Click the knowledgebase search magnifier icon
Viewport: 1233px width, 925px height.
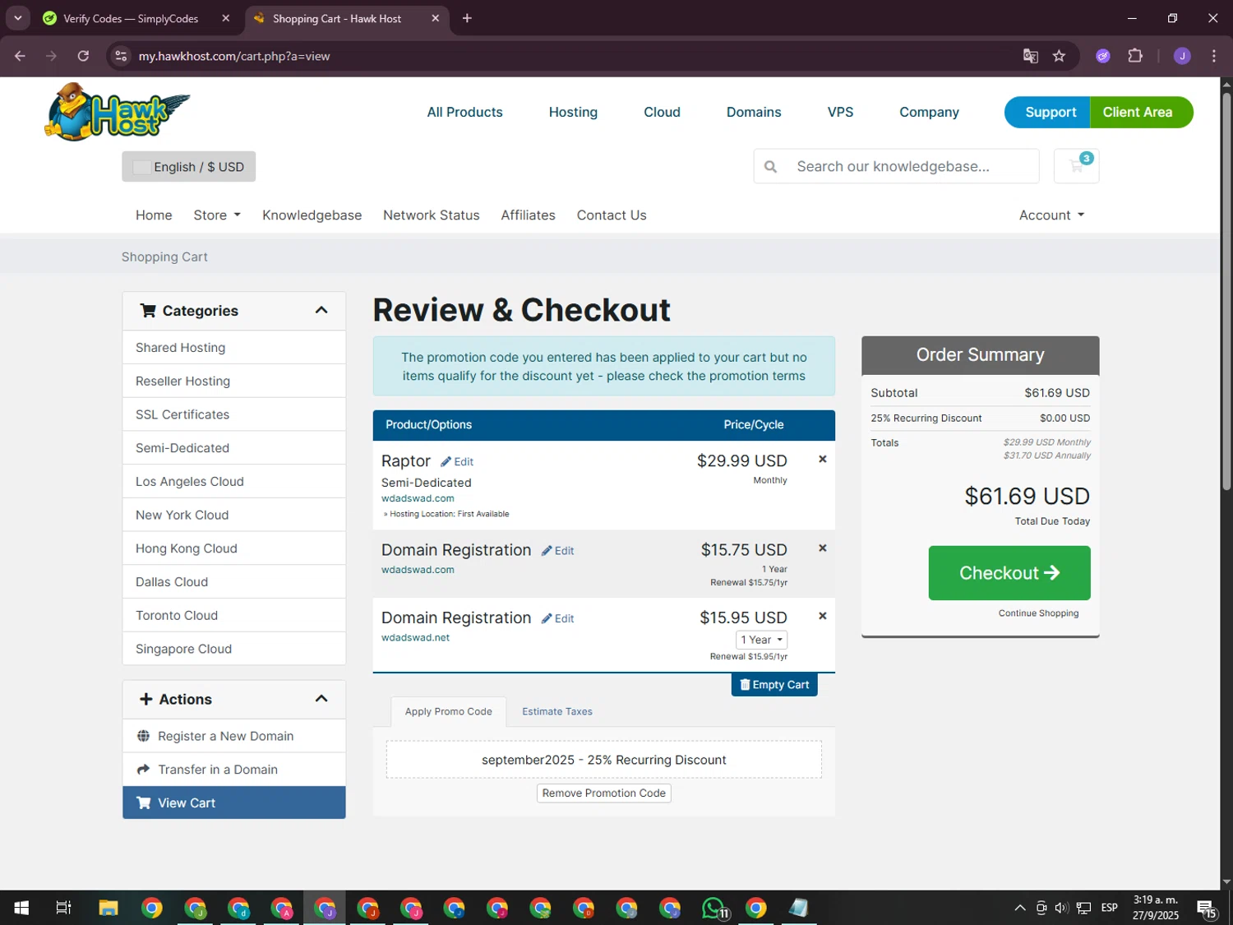(x=770, y=167)
